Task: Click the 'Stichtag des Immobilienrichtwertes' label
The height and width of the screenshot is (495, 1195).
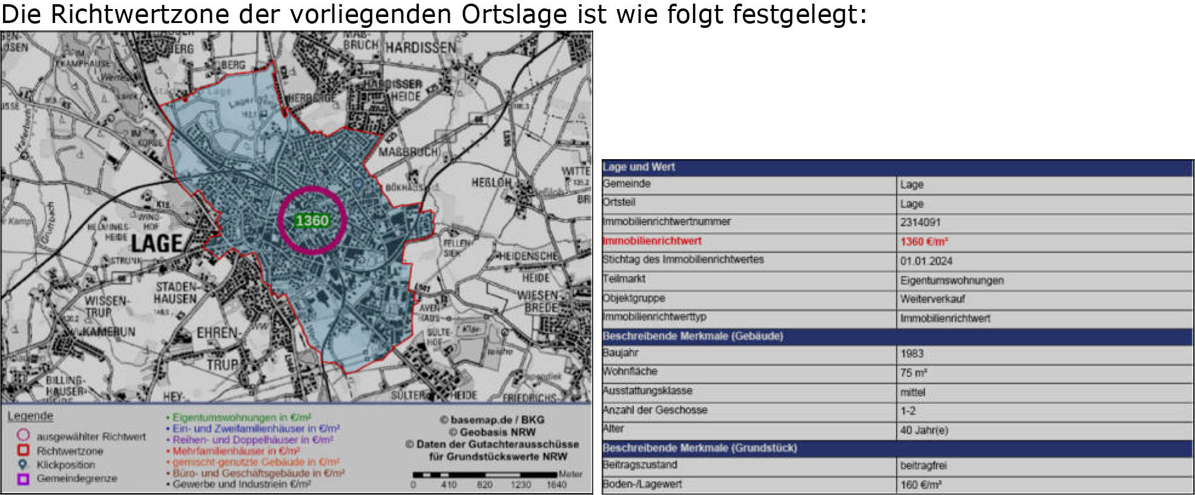Action: [683, 260]
